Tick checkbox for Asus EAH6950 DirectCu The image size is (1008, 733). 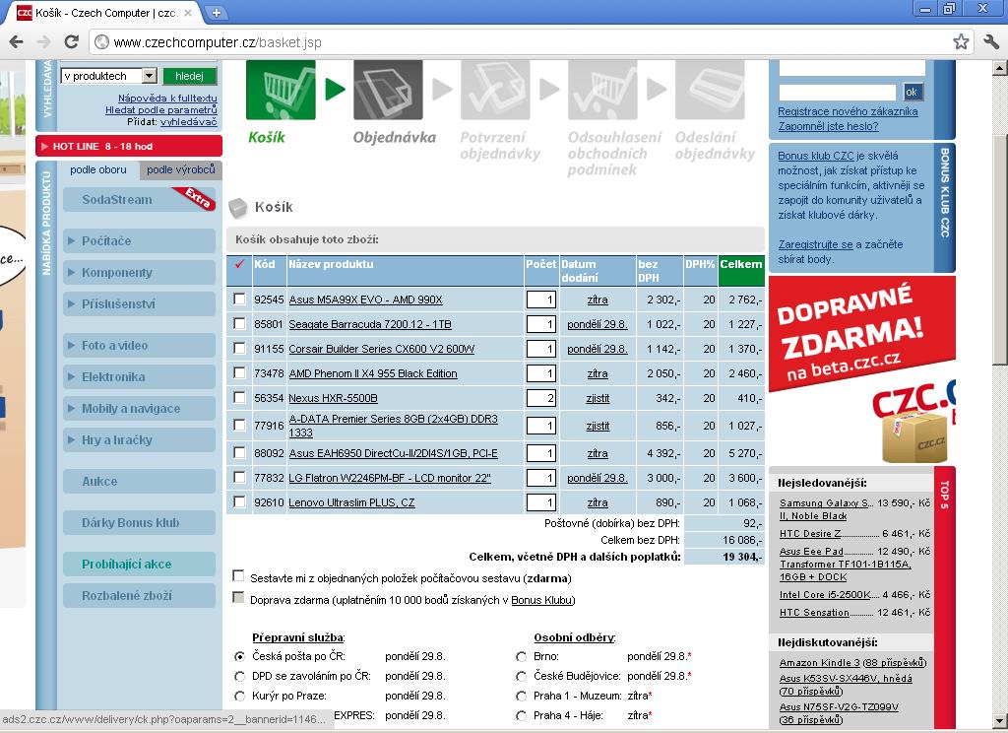[239, 452]
